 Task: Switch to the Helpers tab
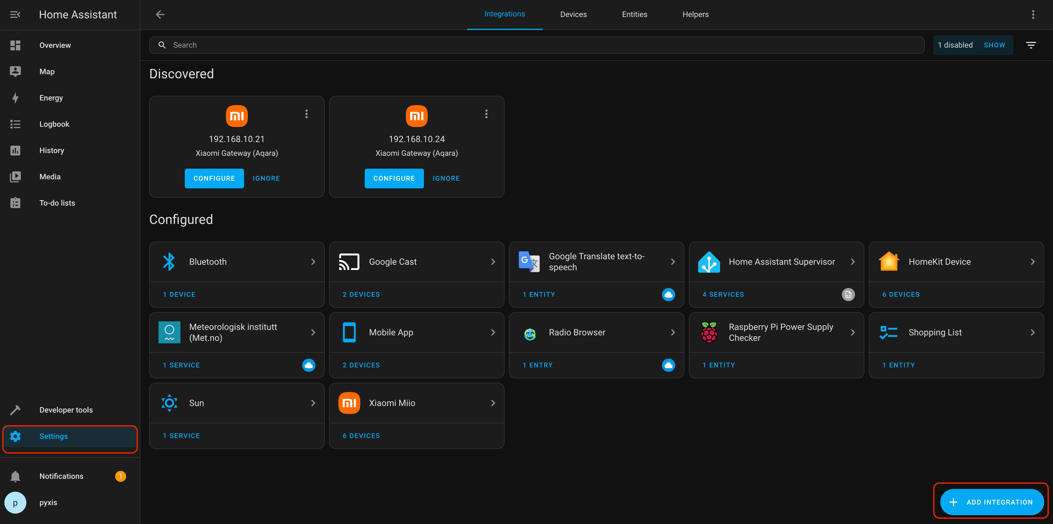(695, 15)
